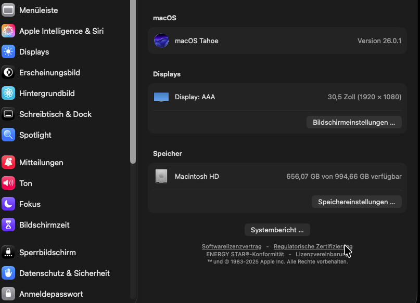Image resolution: width=420 pixels, height=303 pixels.
Task: Open the Softwarelizenzvertrag link
Action: [232, 246]
